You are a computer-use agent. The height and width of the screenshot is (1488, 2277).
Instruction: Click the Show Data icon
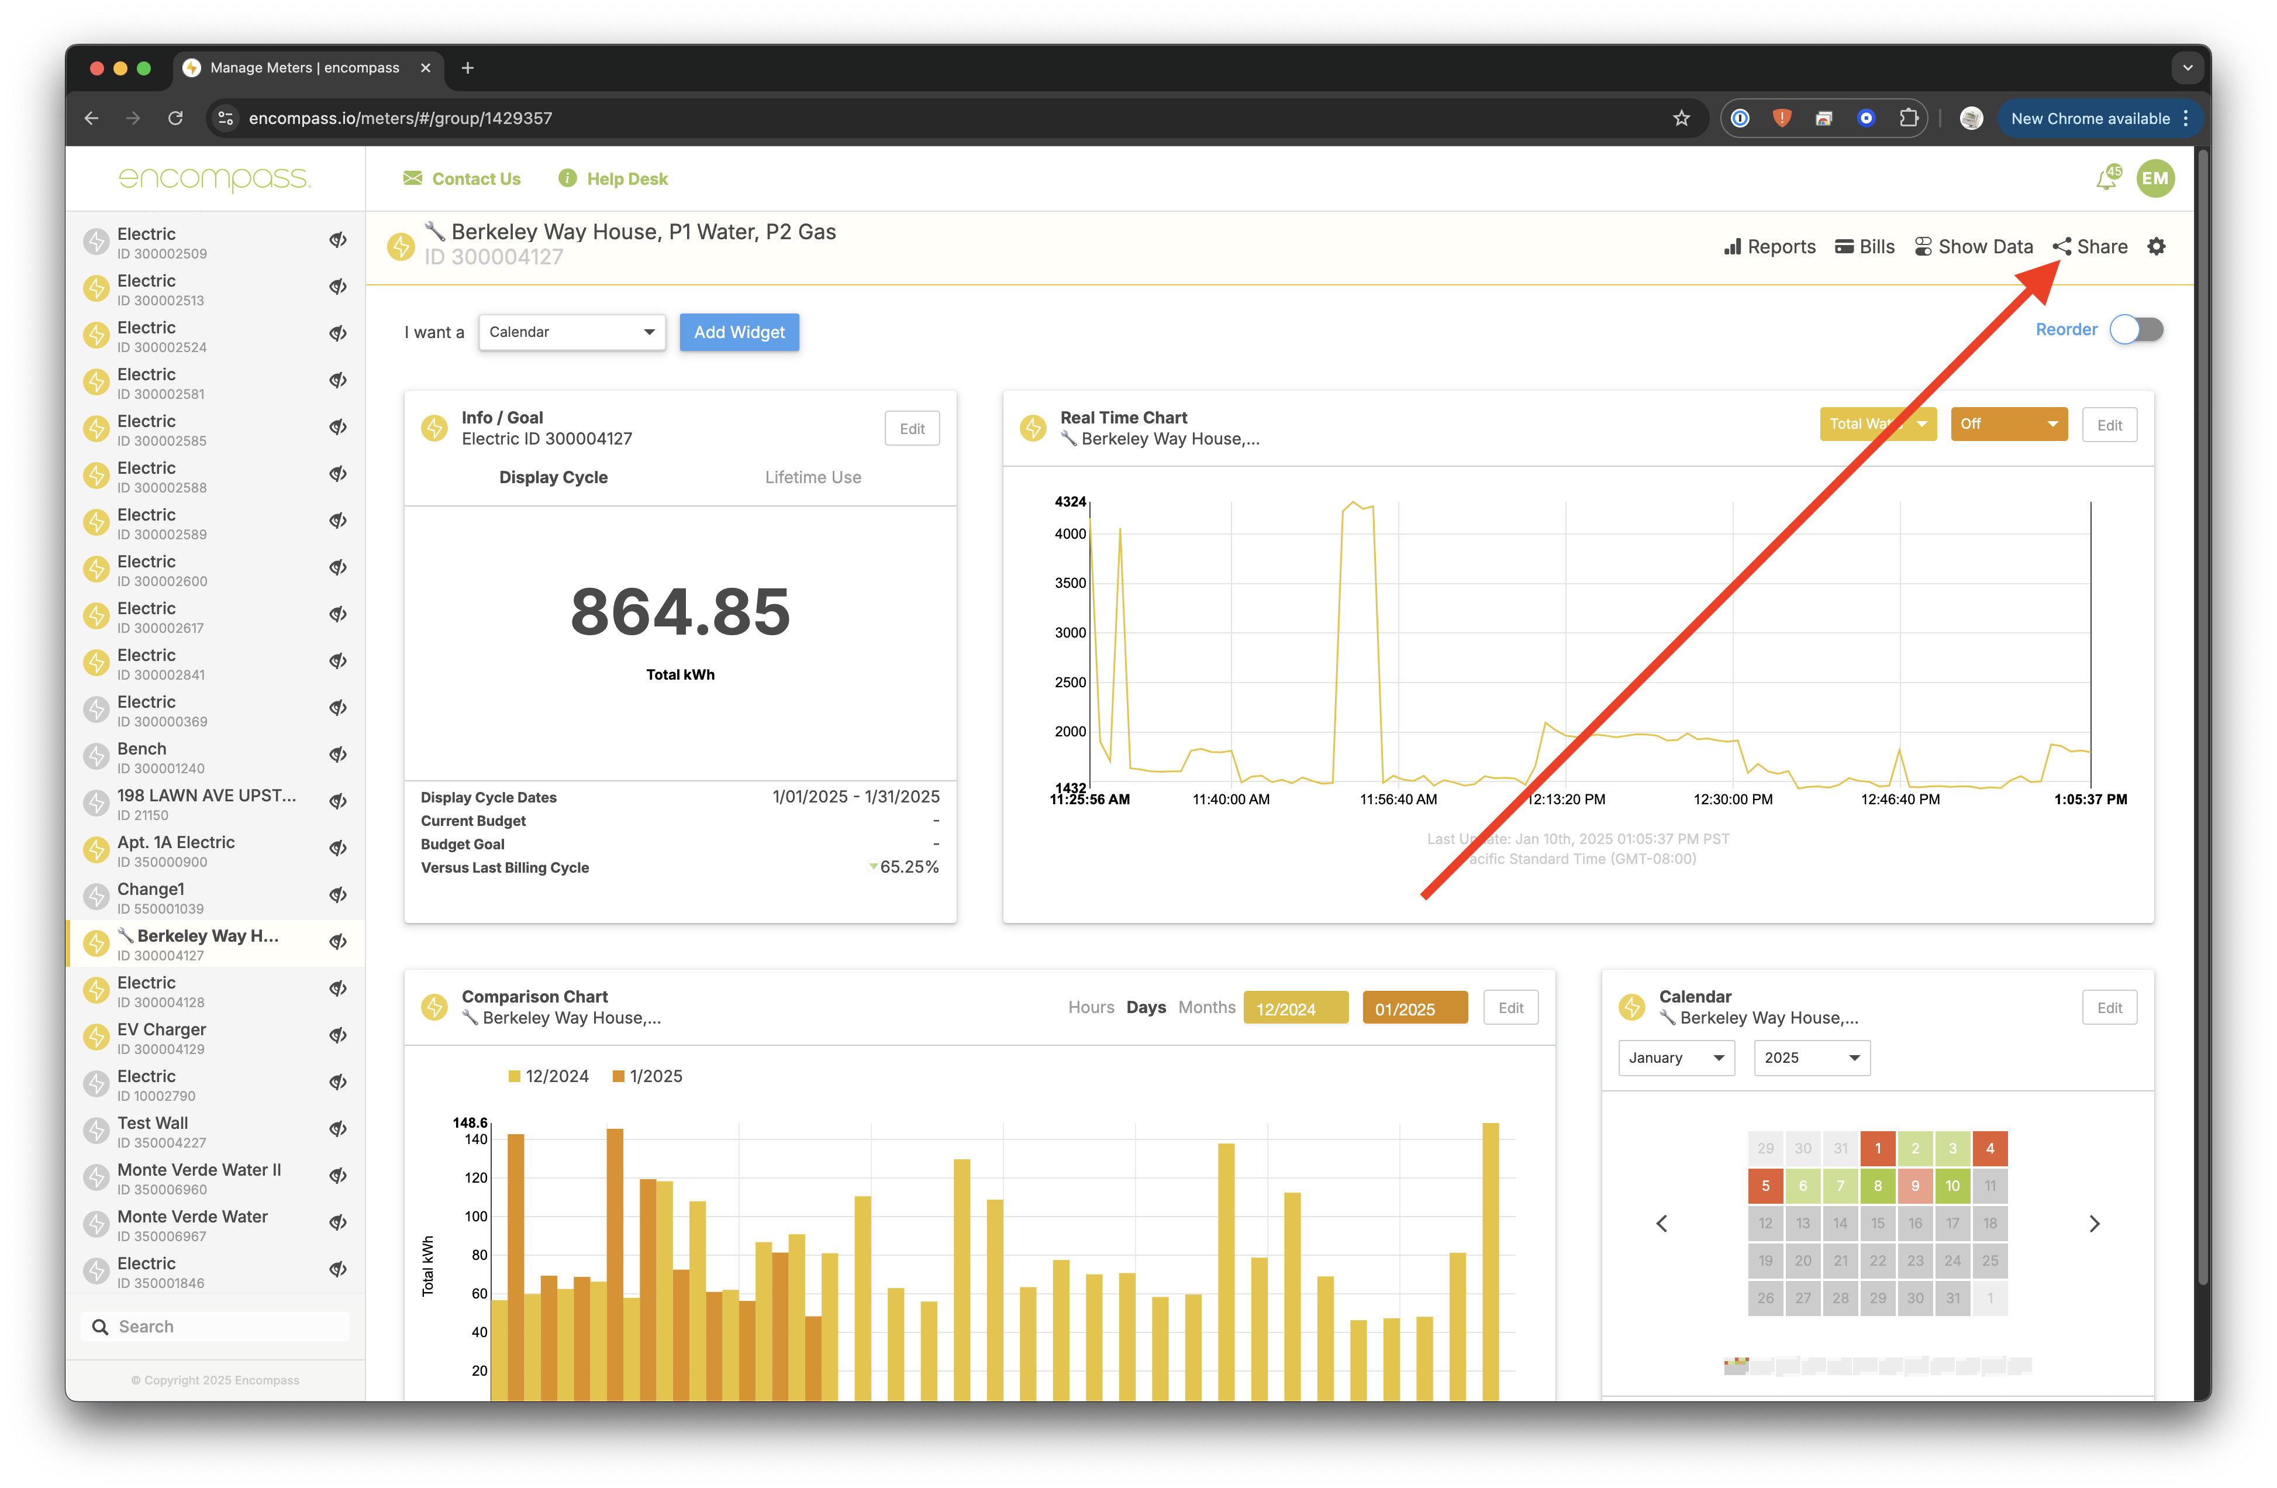(x=1922, y=247)
